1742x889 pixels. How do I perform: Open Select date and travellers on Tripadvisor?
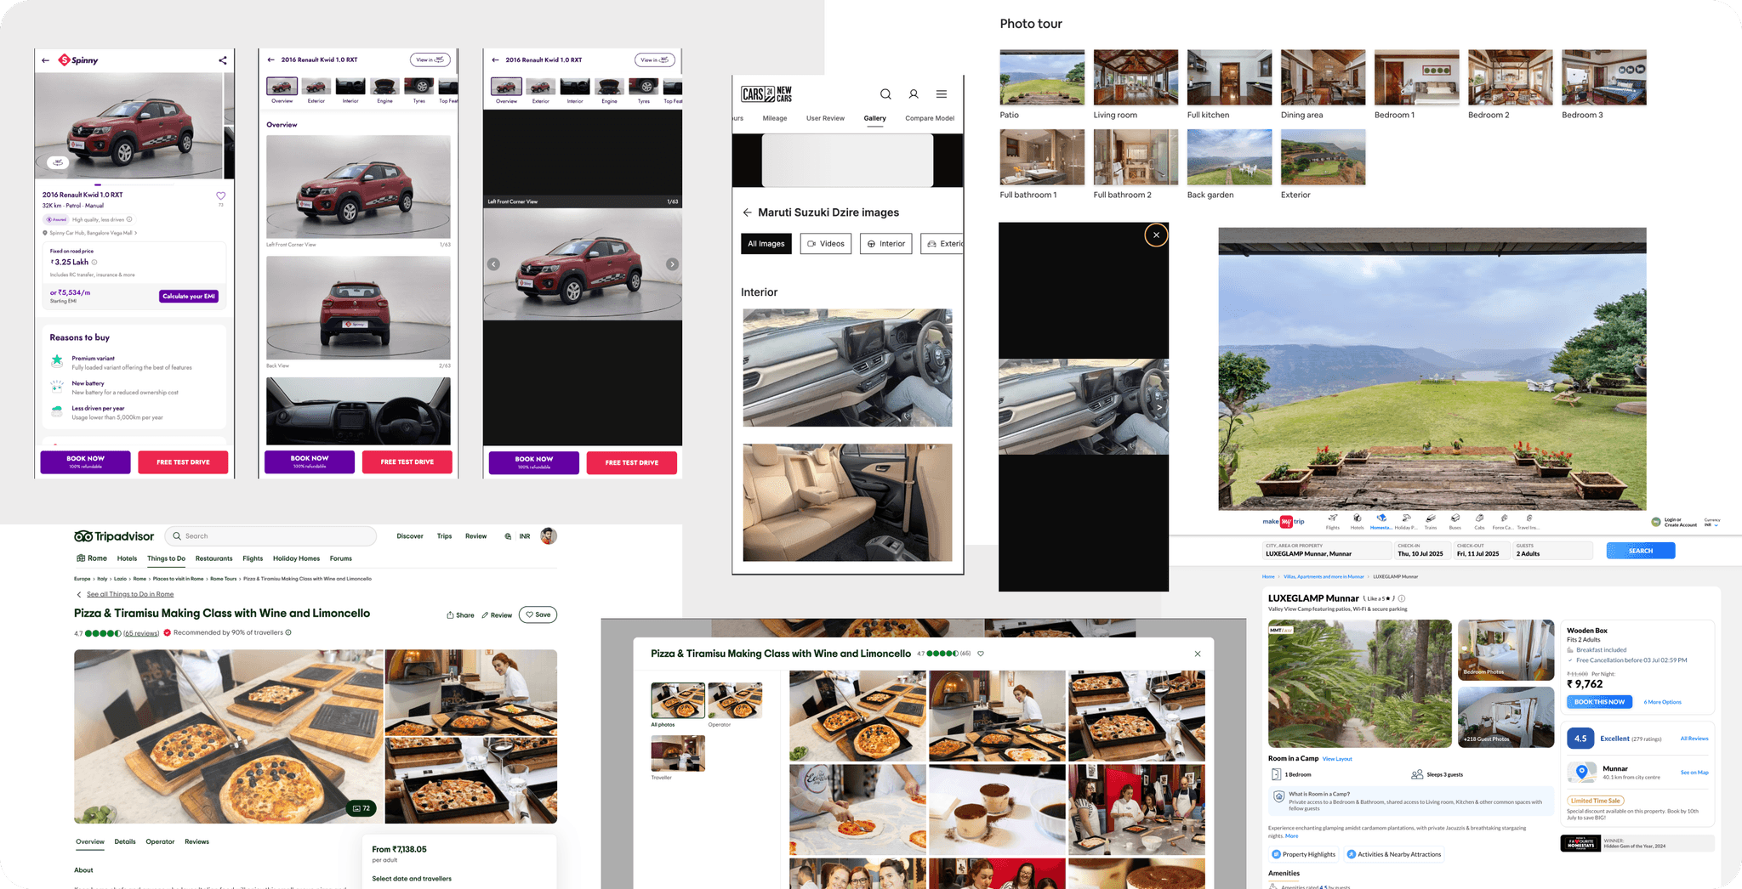click(412, 879)
